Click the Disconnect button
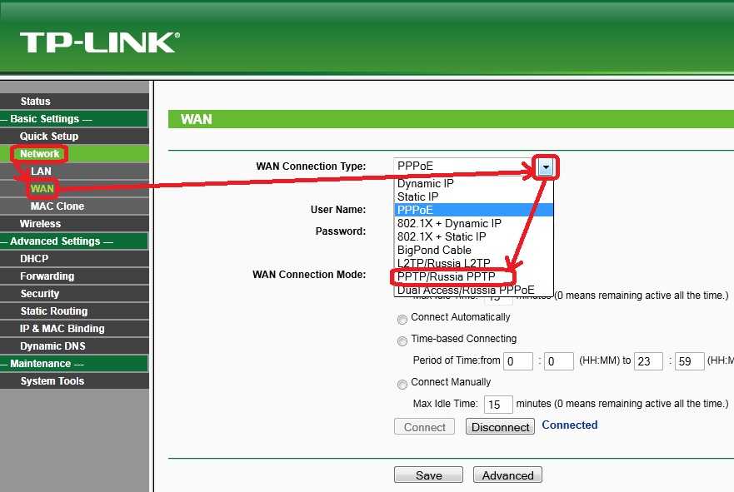 (x=500, y=426)
